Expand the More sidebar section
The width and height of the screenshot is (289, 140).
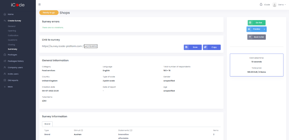[10, 87]
